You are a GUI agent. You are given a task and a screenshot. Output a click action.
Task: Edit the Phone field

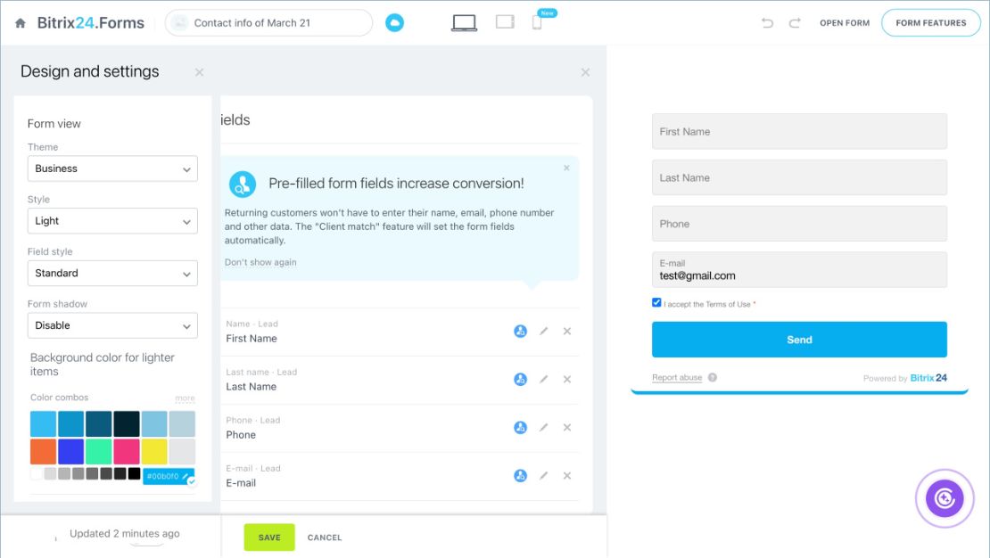pos(544,427)
